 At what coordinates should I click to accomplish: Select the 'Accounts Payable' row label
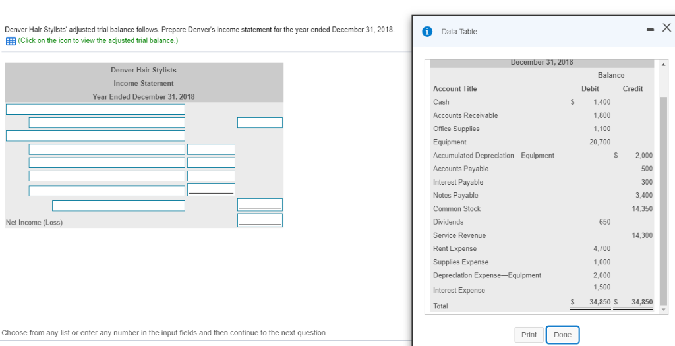461,169
